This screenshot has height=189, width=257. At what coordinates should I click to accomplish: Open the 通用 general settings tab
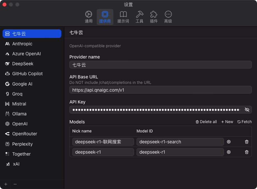[x=89, y=17]
